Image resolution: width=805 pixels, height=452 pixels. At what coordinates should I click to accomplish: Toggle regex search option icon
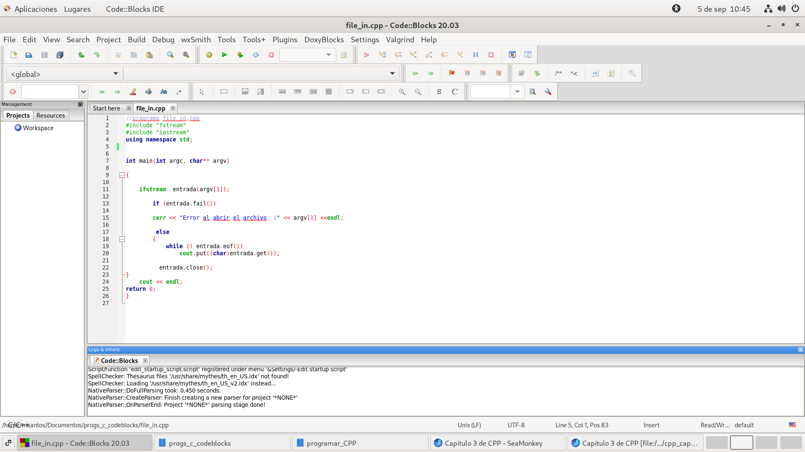click(179, 92)
